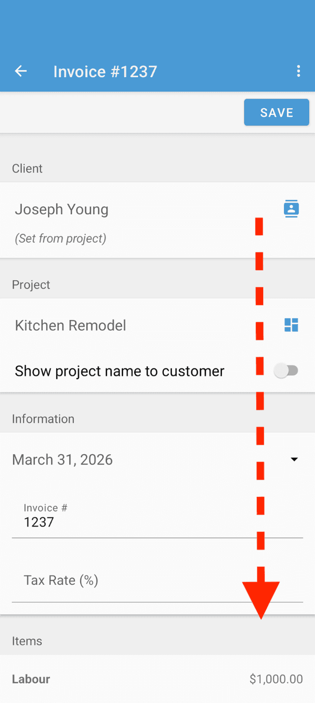Open project details with the grid icon
Image resolution: width=315 pixels, height=703 pixels.
[291, 325]
